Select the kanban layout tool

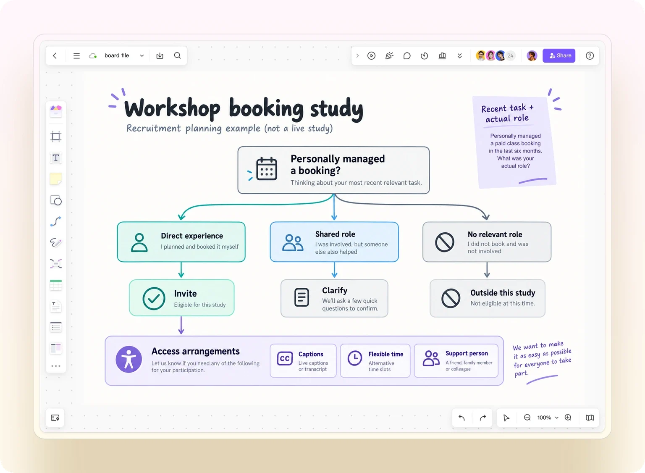click(56, 348)
